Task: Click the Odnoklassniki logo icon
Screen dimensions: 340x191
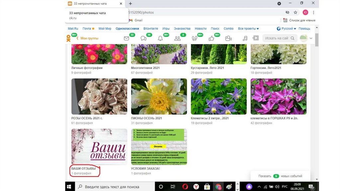Action: (x=68, y=38)
